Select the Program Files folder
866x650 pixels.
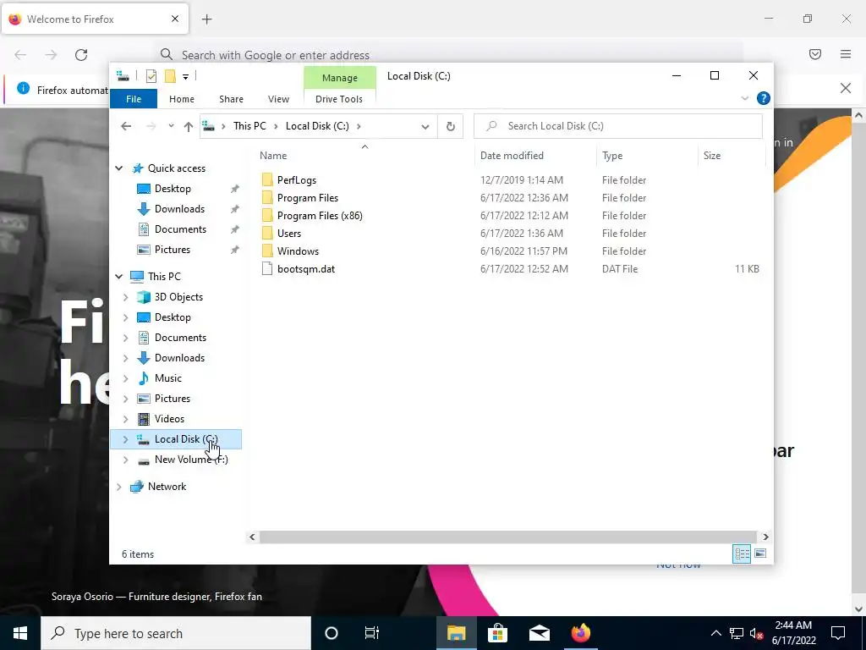pyautogui.click(x=308, y=198)
